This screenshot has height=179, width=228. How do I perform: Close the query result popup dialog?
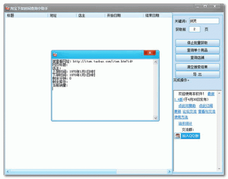click(x=150, y=53)
